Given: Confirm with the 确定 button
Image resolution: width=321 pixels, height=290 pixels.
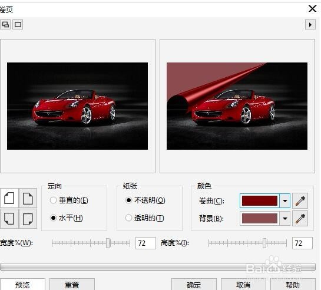Looking at the screenshot, I should click(x=194, y=285).
